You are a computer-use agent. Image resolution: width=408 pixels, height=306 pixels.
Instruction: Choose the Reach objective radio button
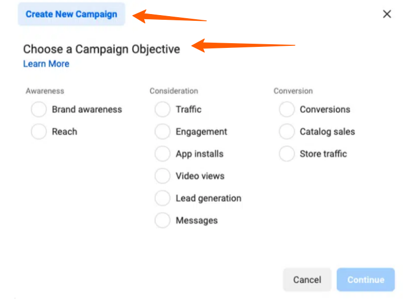[x=39, y=132]
